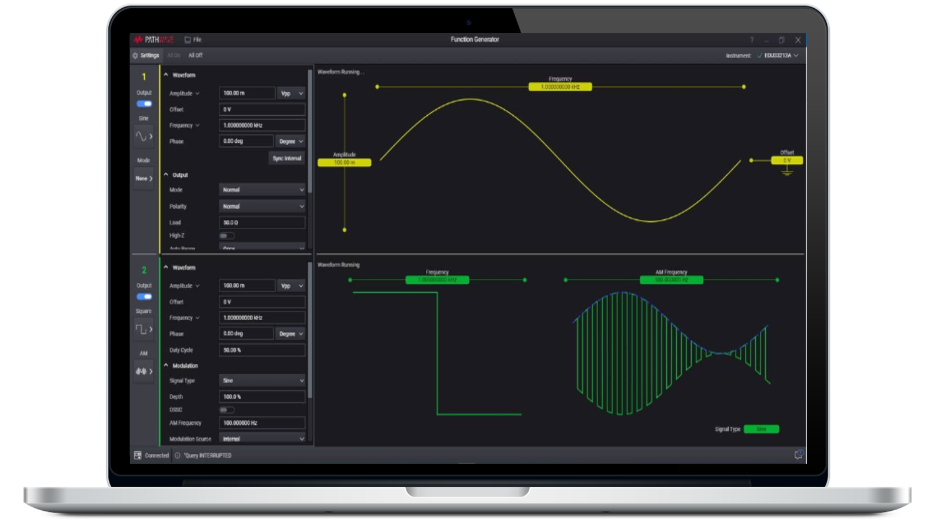This screenshot has width=941, height=529.
Task: Open channel 1 Mode None button
Action: pos(144,178)
